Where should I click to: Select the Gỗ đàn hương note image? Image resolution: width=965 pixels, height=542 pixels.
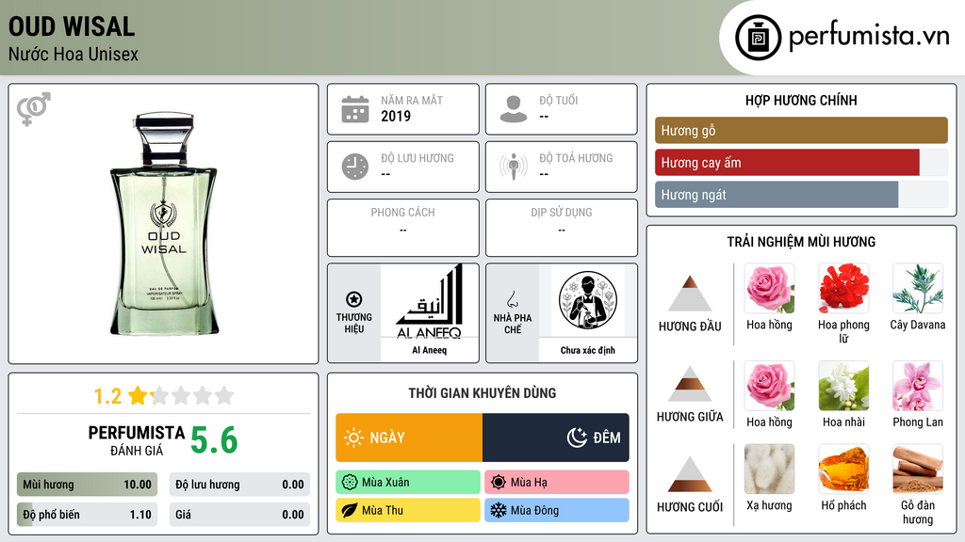pyautogui.click(x=918, y=470)
